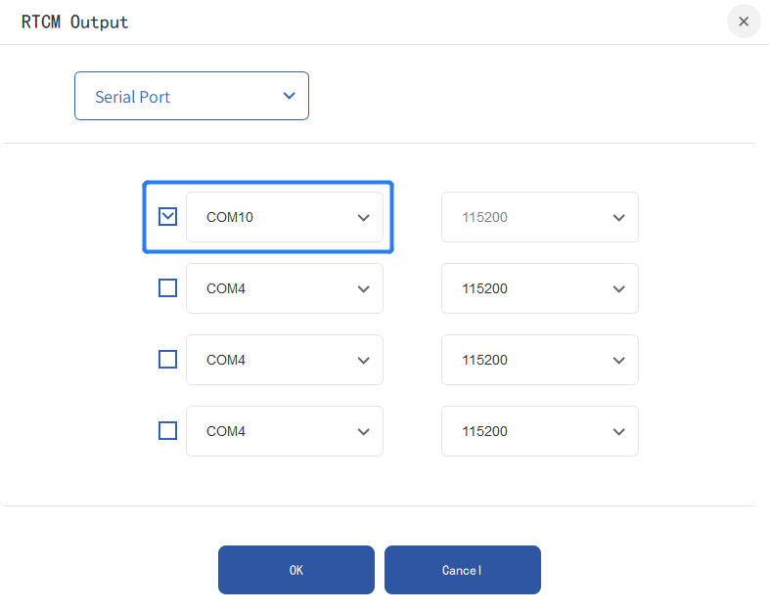Confirm settings with the OK button
The height and width of the screenshot is (610, 769).
pyautogui.click(x=296, y=570)
